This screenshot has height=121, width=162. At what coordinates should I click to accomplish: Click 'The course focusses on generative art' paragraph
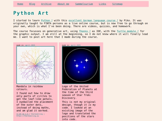[x=80, y=34]
